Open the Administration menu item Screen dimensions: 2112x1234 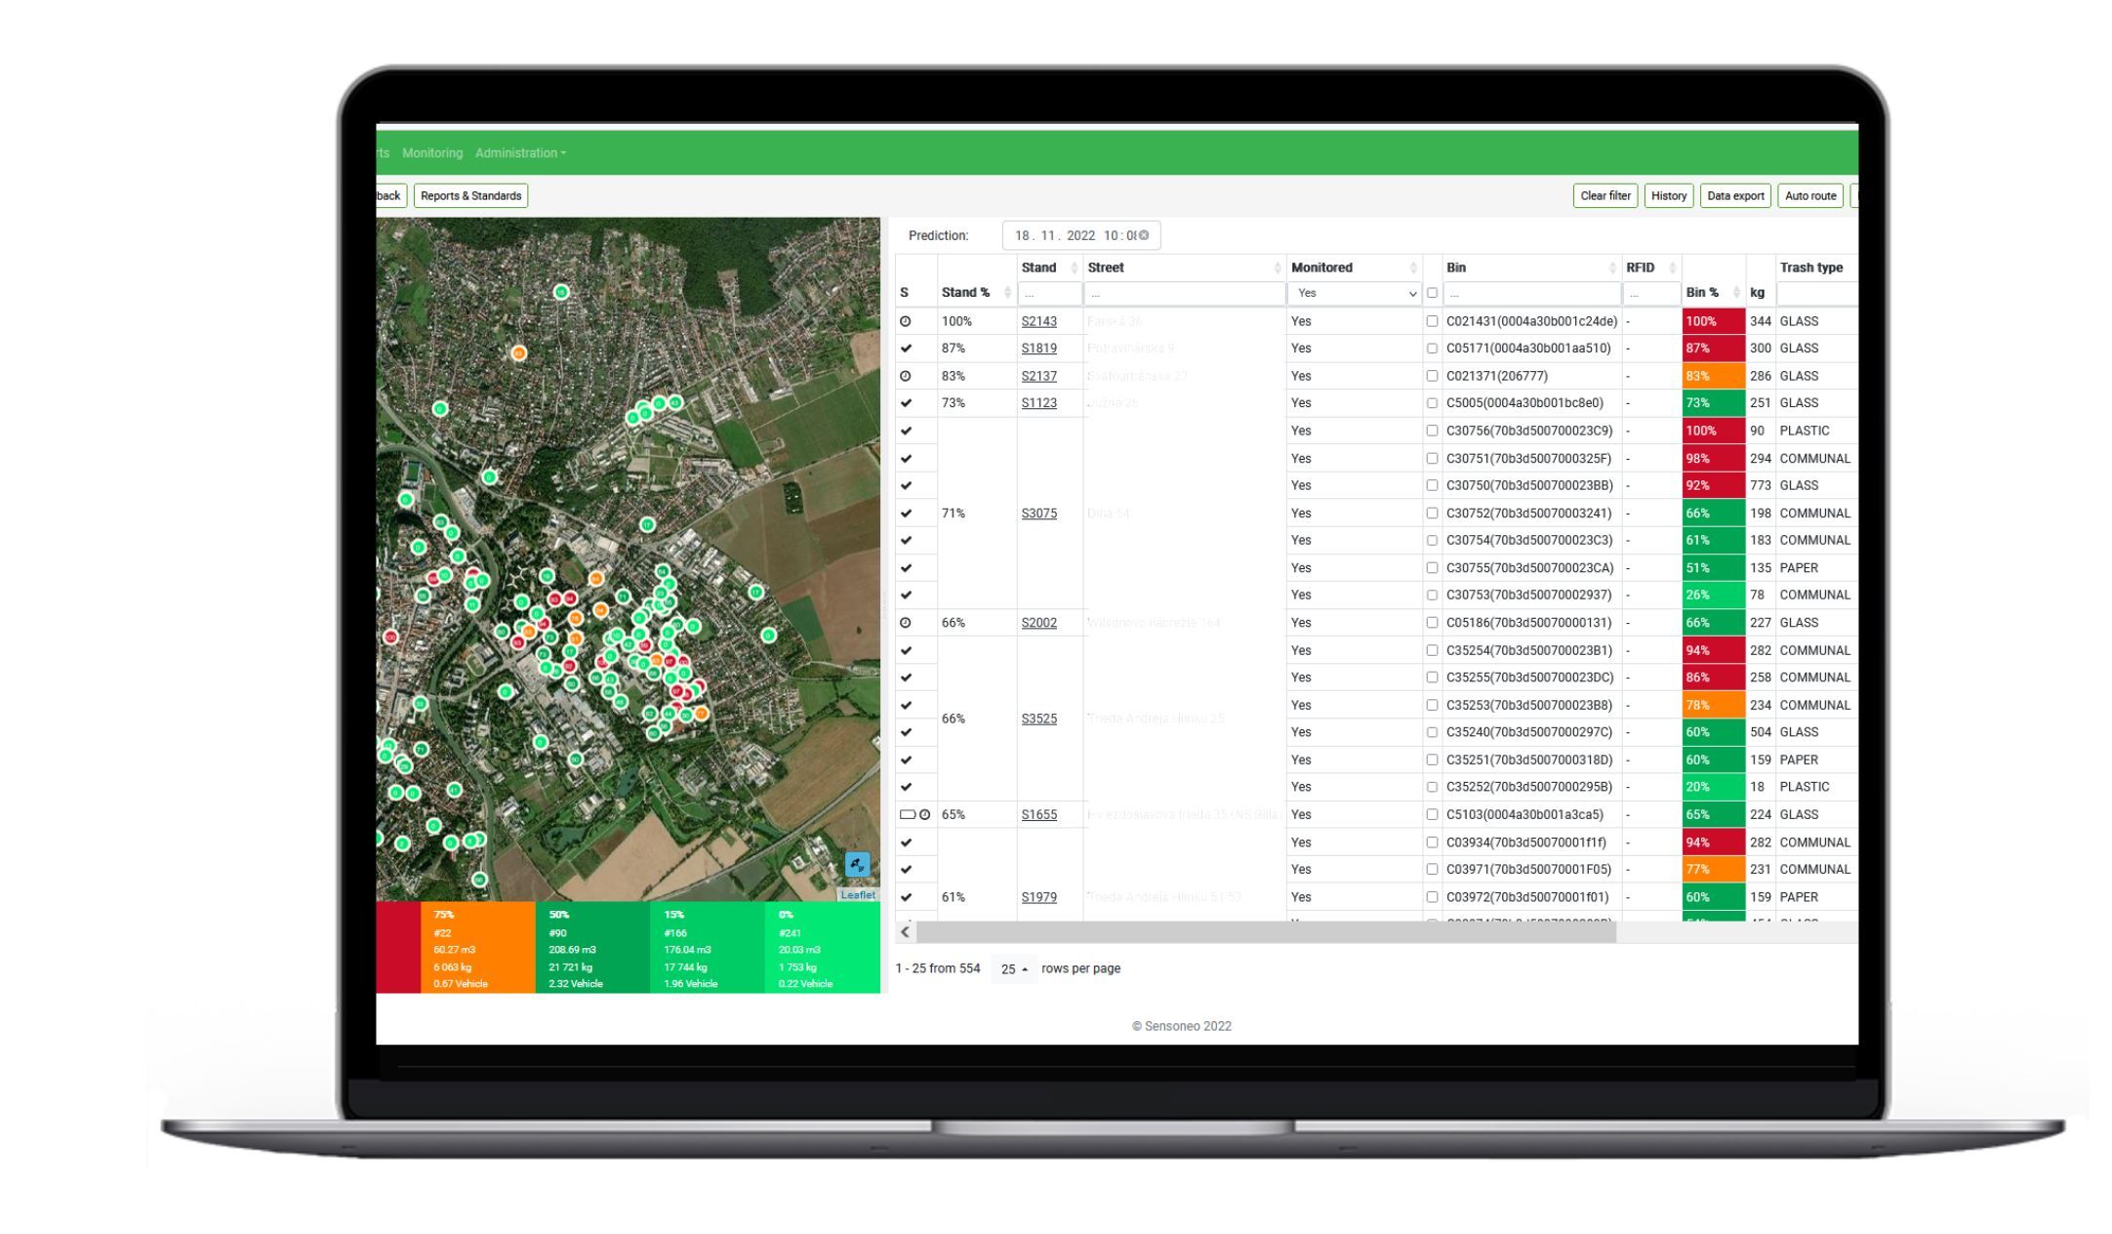pyautogui.click(x=518, y=151)
